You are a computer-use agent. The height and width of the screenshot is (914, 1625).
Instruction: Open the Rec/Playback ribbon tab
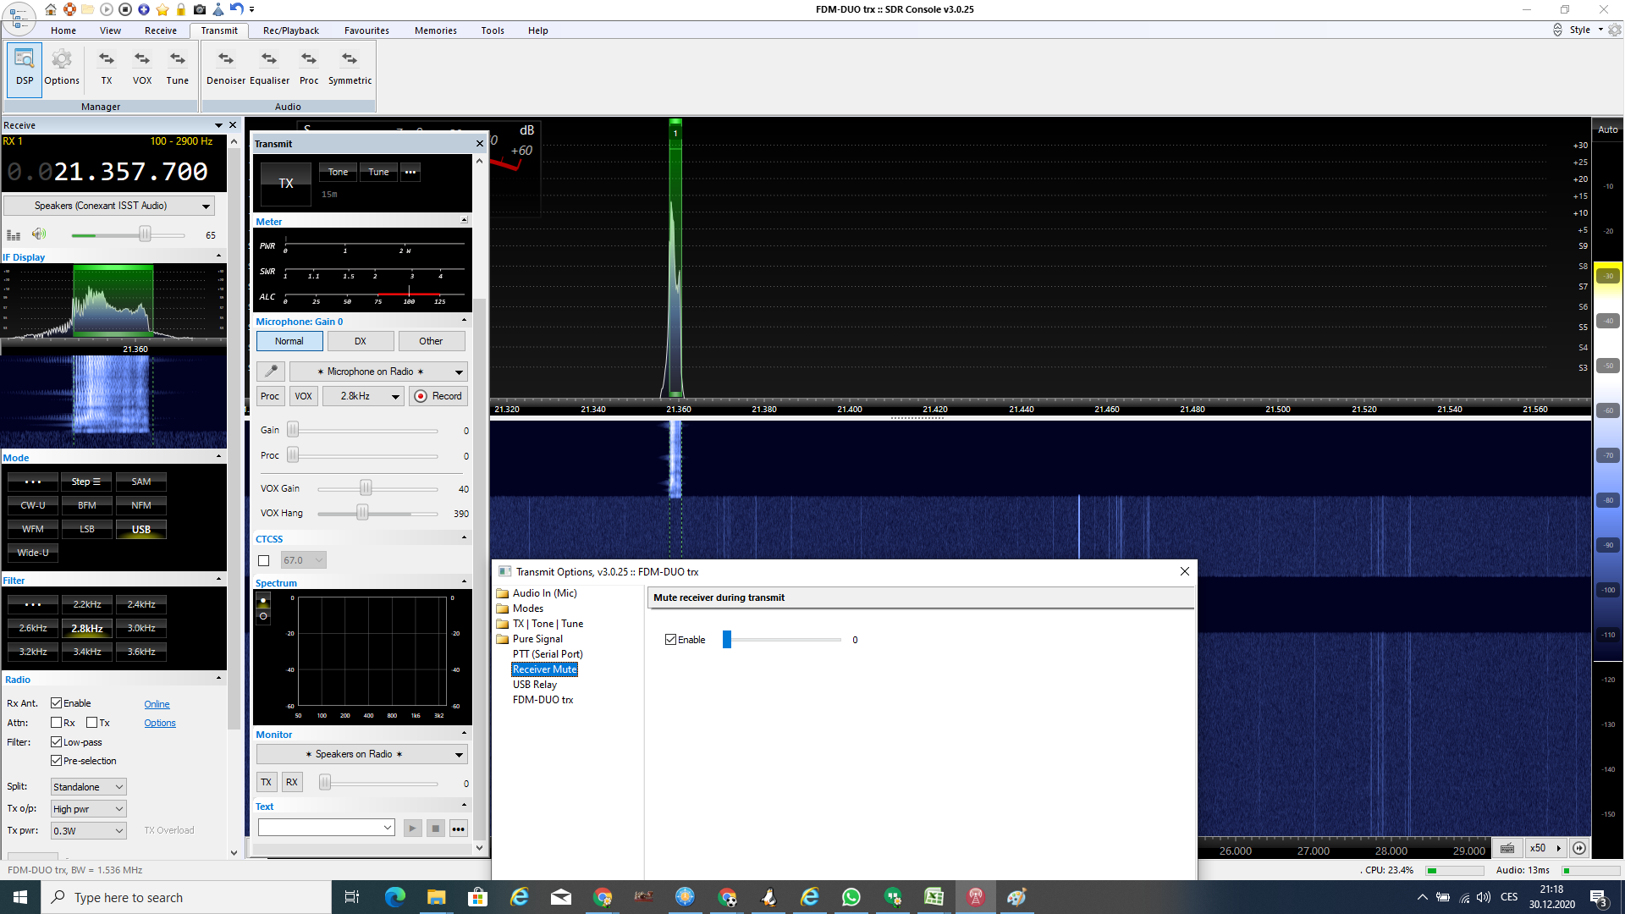pos(290,30)
